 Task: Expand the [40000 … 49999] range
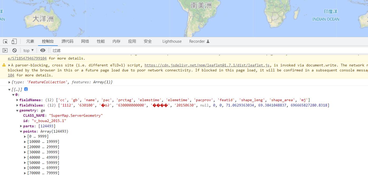tap(25, 158)
